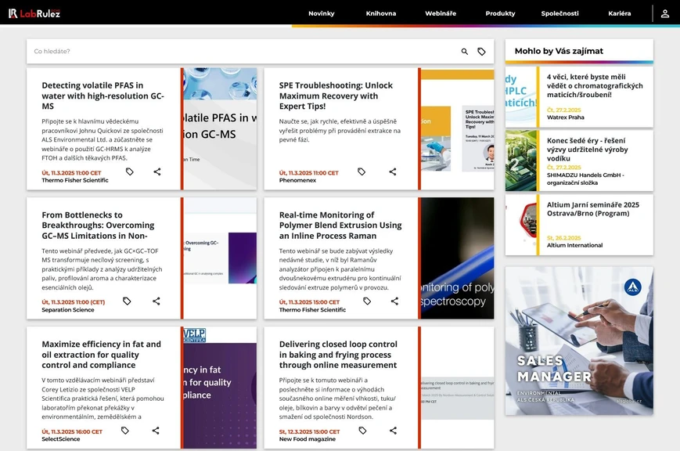
Task: Open the Detecting volatile PFAS webinar thumbnail
Action: click(220, 128)
